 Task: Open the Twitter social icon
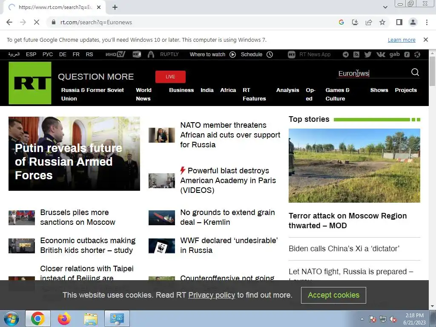[367, 54]
